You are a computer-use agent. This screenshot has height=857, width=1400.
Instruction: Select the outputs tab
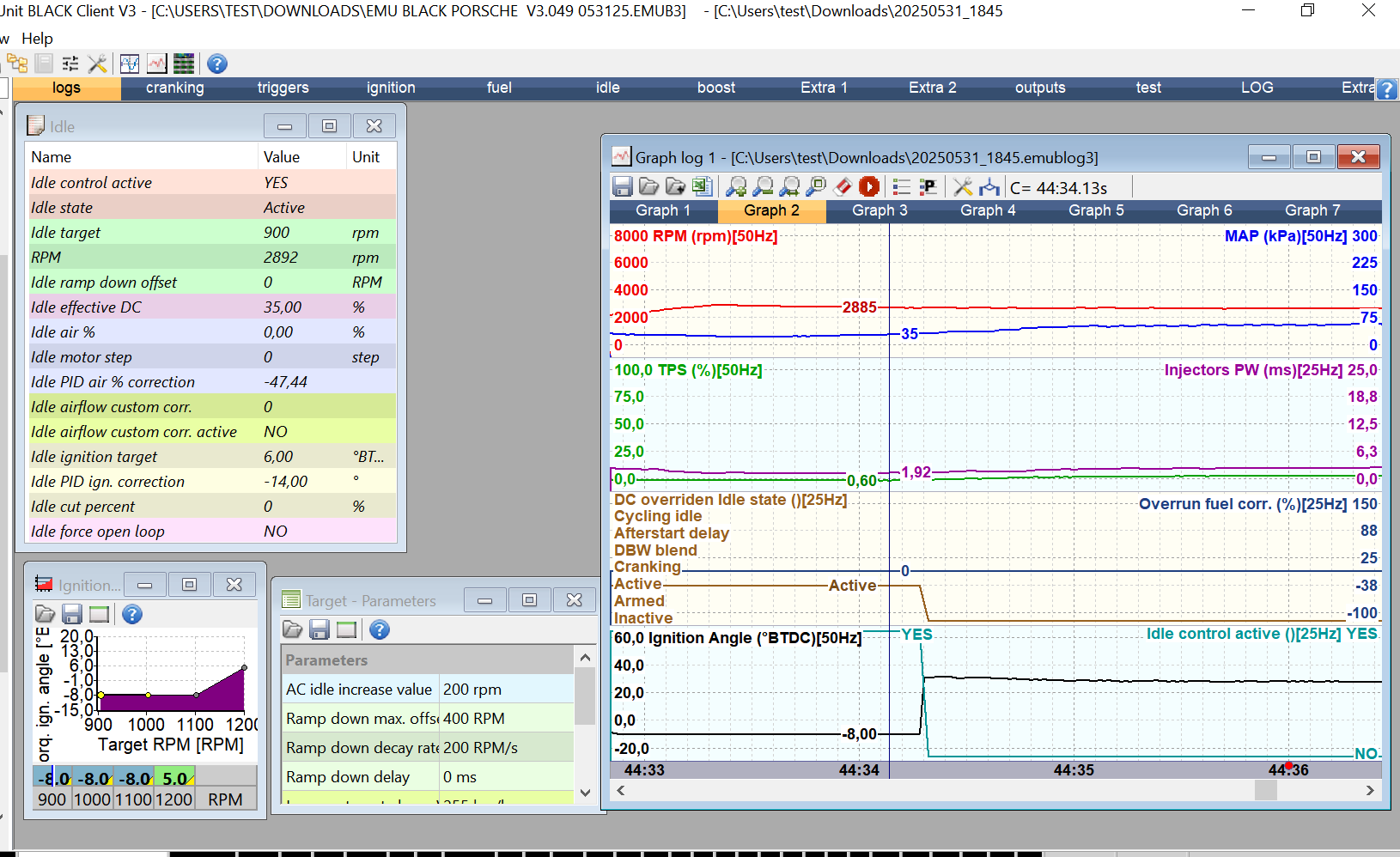[1040, 88]
